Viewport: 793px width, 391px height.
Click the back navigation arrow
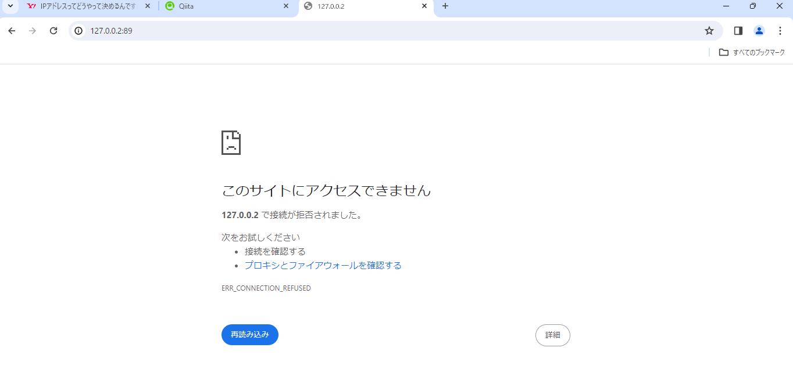tap(12, 31)
